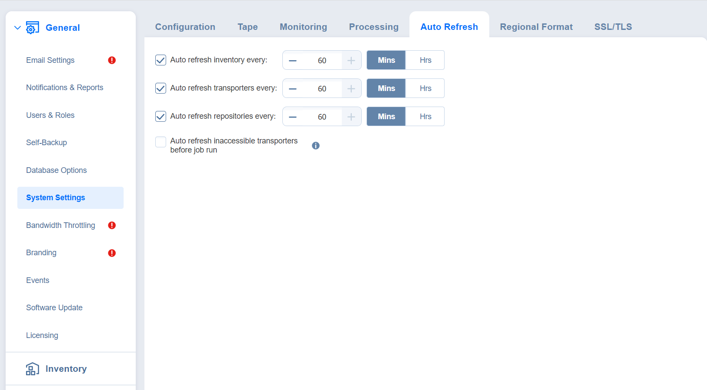Open the Regional Format tab

(536, 27)
